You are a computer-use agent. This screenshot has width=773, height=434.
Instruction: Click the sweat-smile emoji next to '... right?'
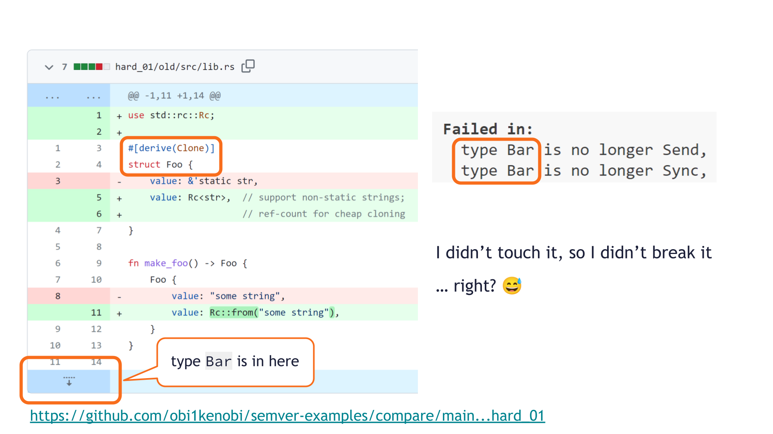coord(511,285)
